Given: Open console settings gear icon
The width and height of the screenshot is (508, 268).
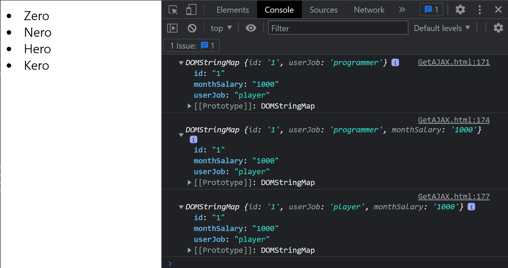Looking at the screenshot, I should coord(498,28).
